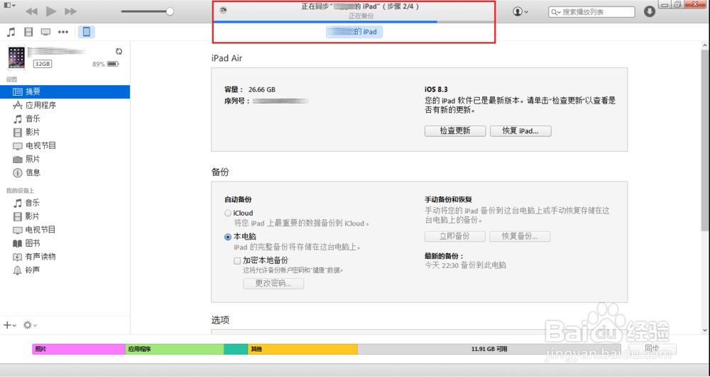
Task: Click the sync progress bar
Action: [x=354, y=21]
